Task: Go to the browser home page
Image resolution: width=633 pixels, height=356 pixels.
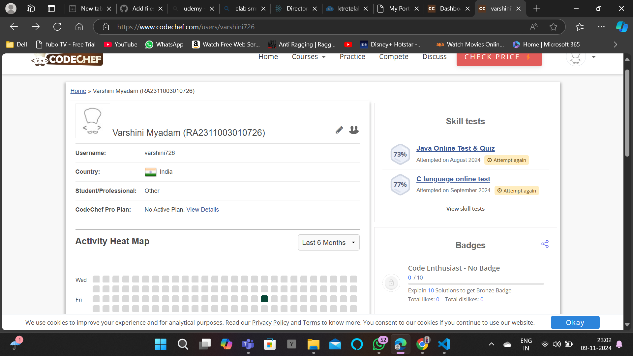Action: (x=79, y=27)
